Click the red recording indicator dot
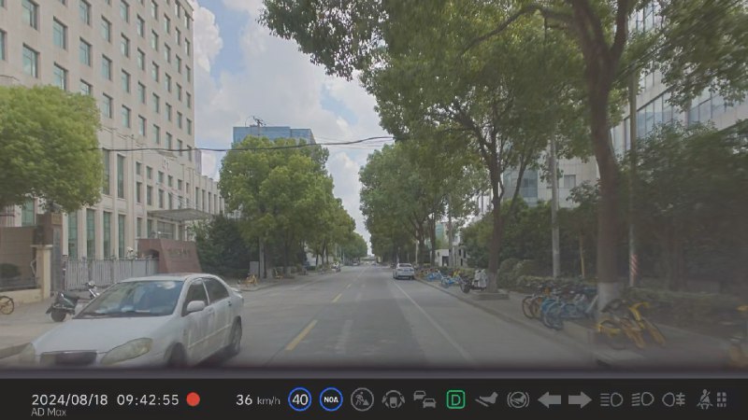This screenshot has width=748, height=420. 194,399
